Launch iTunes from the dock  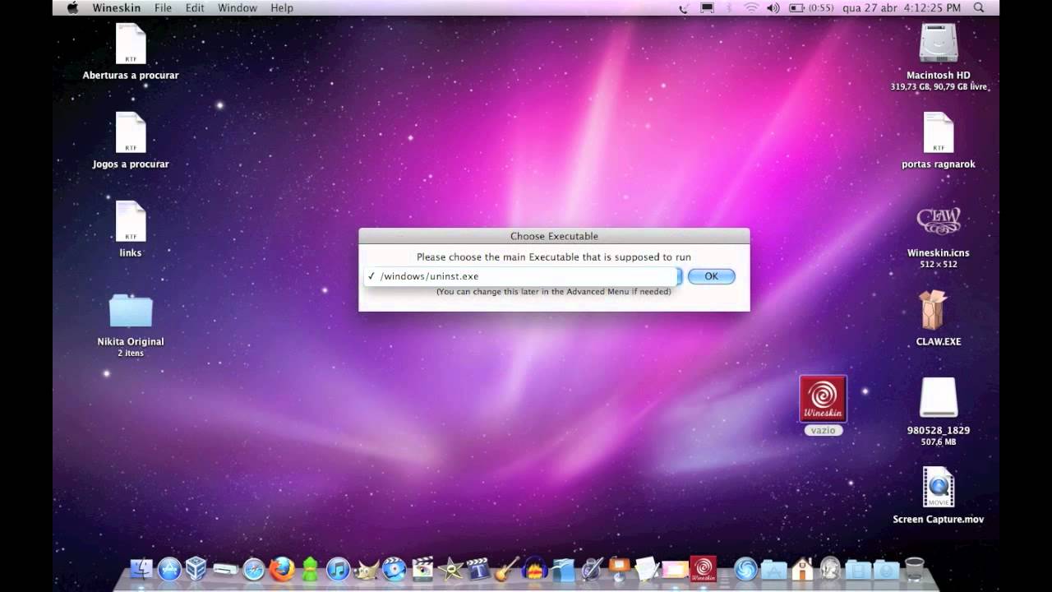pos(338,569)
